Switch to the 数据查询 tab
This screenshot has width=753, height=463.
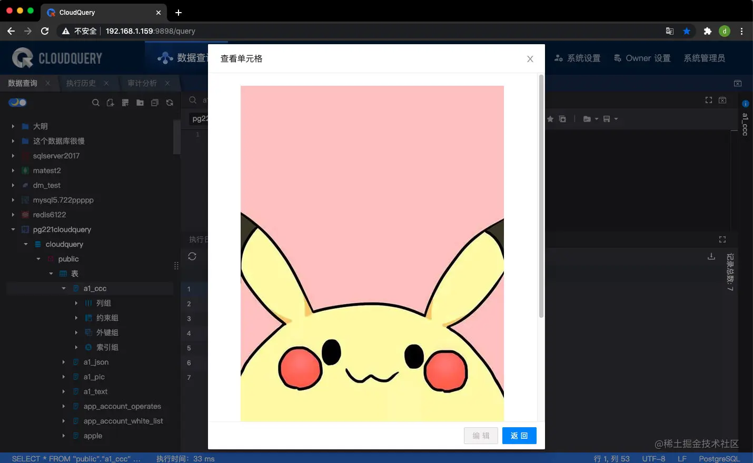23,83
